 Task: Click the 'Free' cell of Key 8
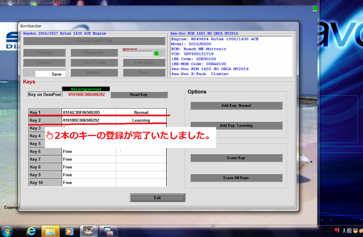[x=89, y=167]
